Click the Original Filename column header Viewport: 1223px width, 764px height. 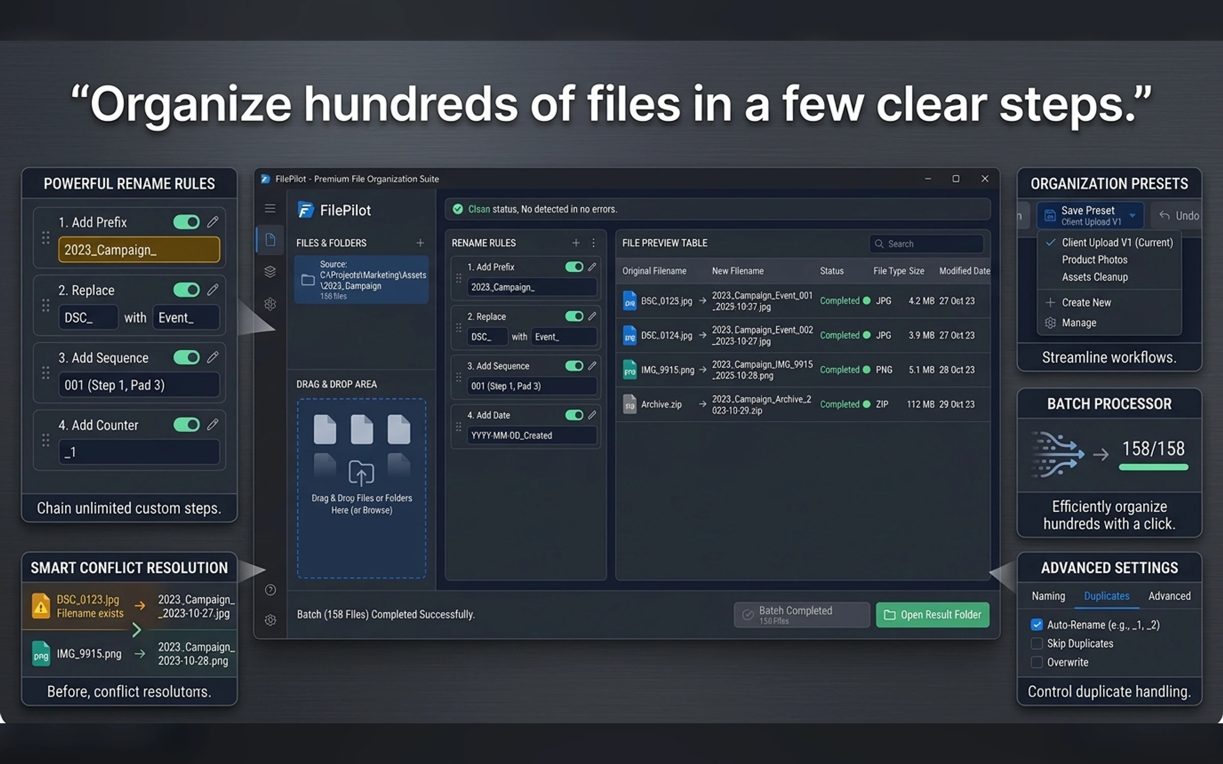(654, 271)
